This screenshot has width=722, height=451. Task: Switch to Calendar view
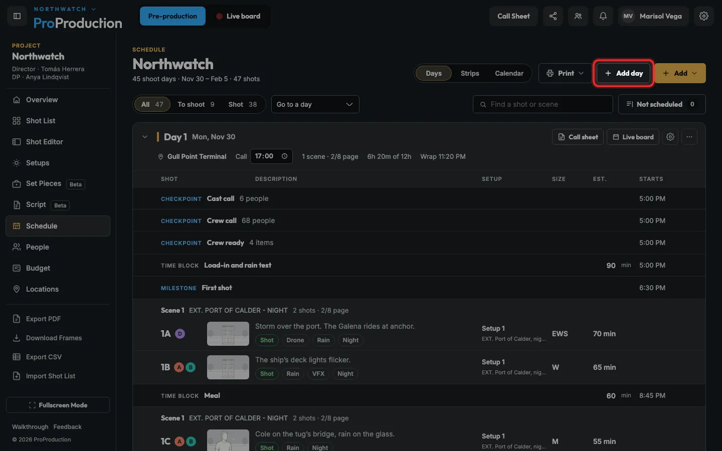click(x=509, y=73)
